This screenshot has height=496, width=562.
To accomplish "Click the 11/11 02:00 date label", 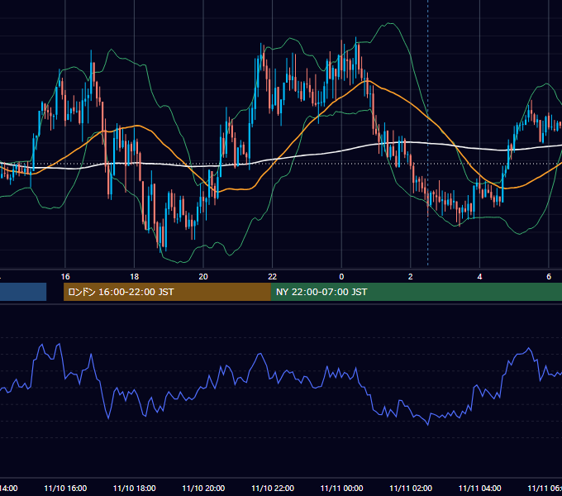I will coord(411,488).
